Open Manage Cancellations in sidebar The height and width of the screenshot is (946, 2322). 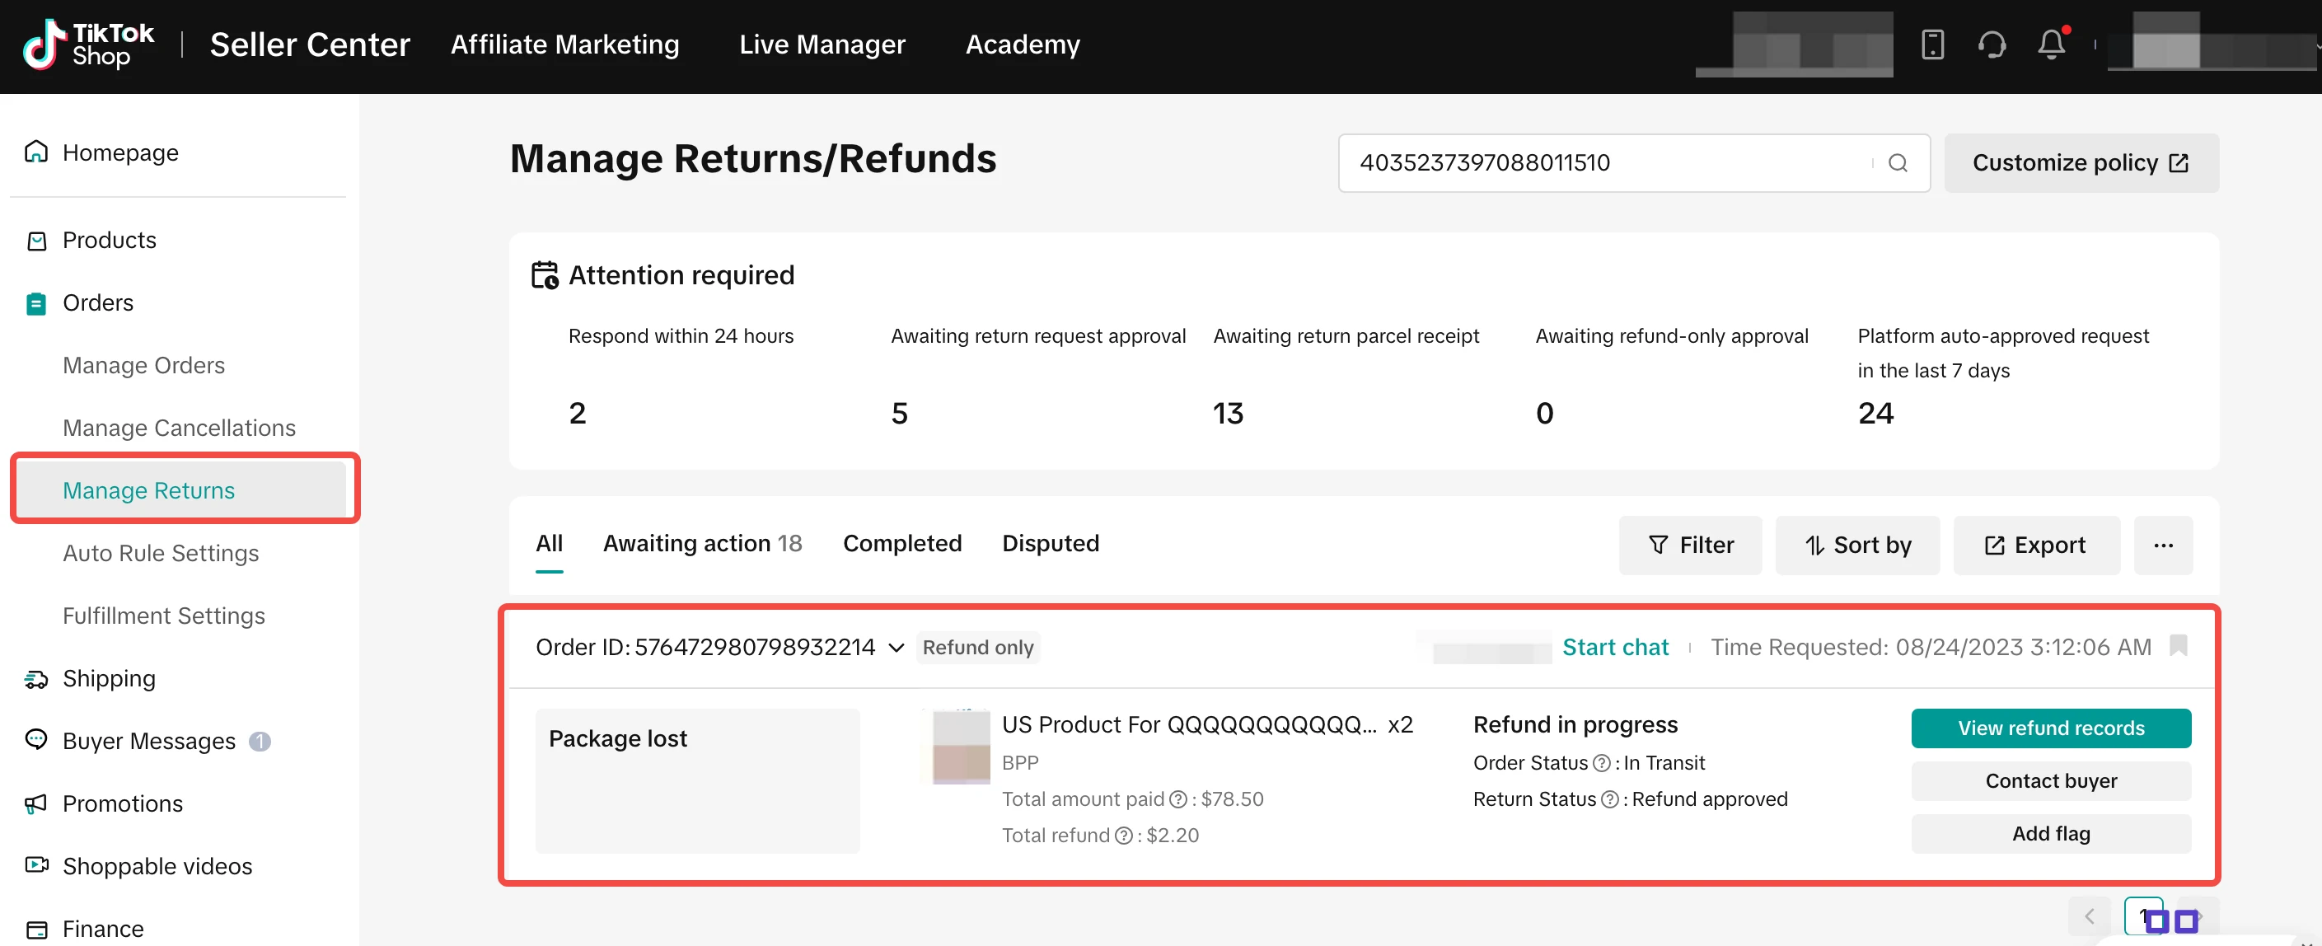point(180,429)
